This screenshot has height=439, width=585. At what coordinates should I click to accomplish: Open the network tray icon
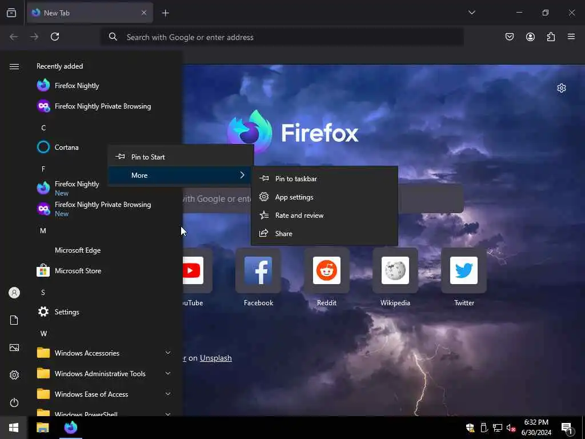point(498,428)
